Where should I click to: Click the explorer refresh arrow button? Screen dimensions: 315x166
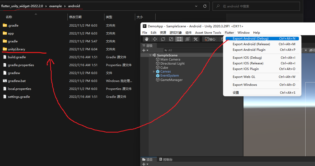(205, 6)
